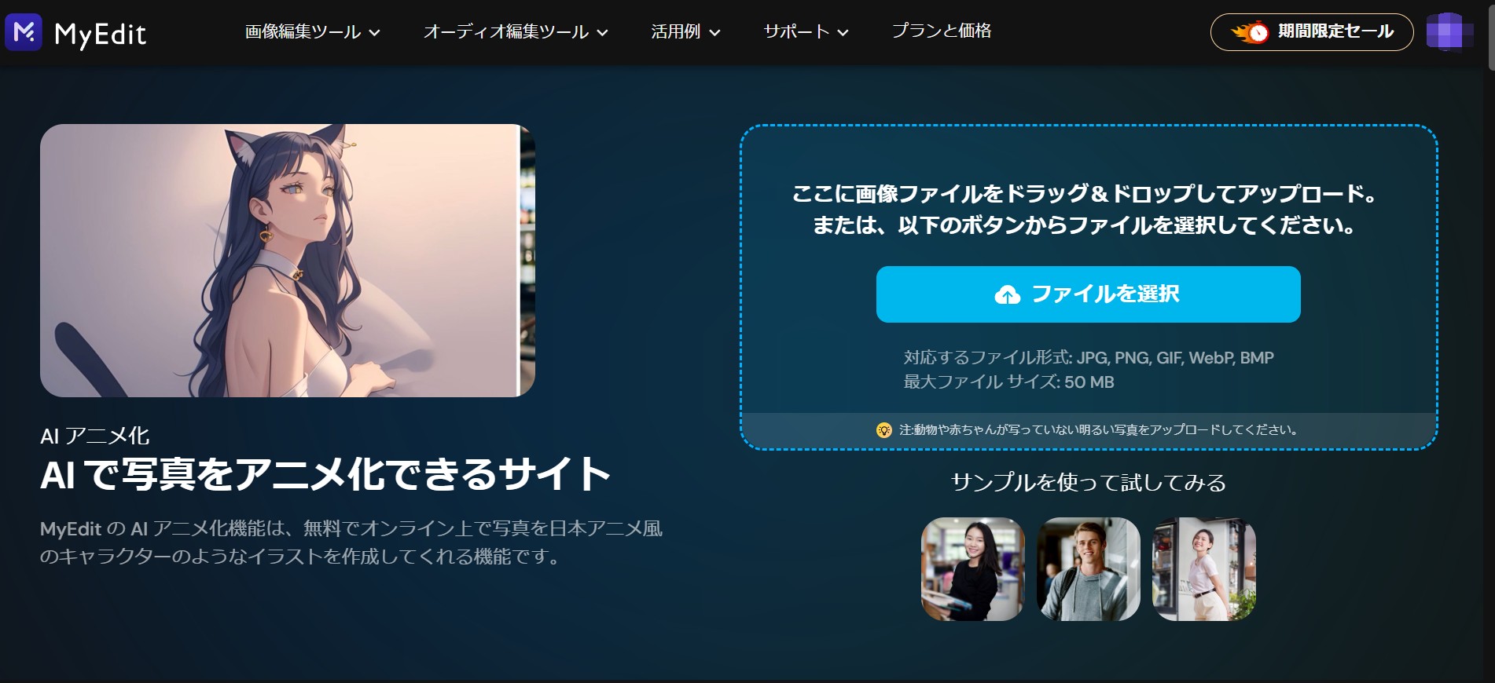Open the 活用例 dropdown
Viewport: 1495px width, 683px height.
[x=685, y=32]
